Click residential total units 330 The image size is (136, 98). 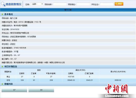point(22,80)
